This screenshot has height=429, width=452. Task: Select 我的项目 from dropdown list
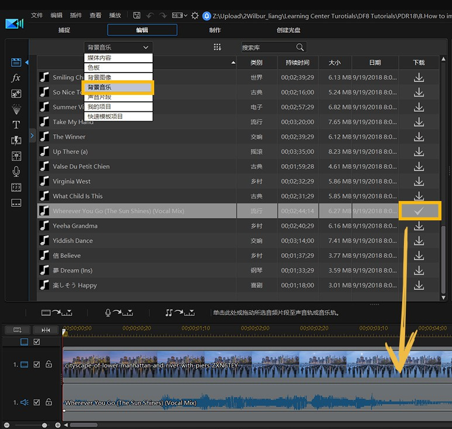pyautogui.click(x=118, y=107)
